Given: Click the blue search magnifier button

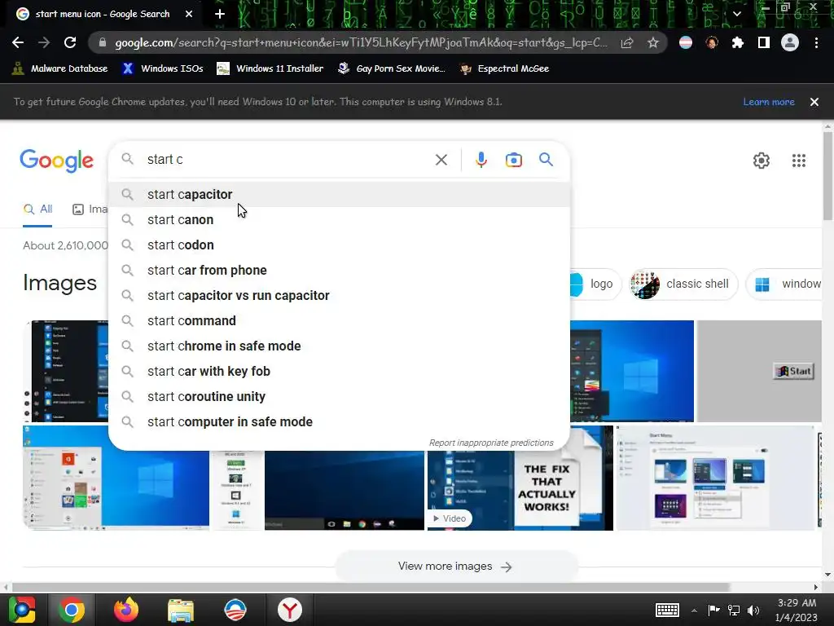Looking at the screenshot, I should (546, 159).
